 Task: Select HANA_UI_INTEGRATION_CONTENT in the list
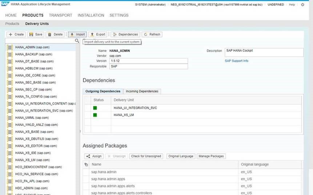[x=41, y=104]
